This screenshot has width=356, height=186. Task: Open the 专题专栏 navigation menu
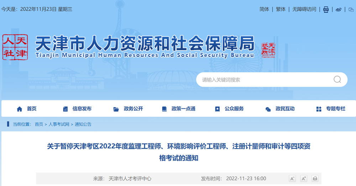click(x=336, y=109)
